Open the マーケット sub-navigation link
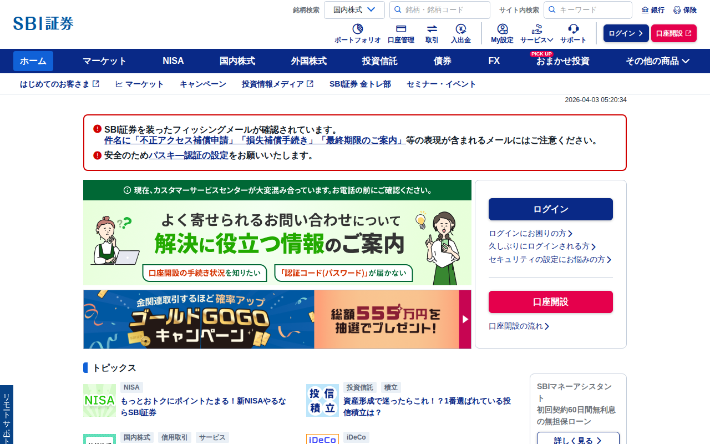 point(140,84)
